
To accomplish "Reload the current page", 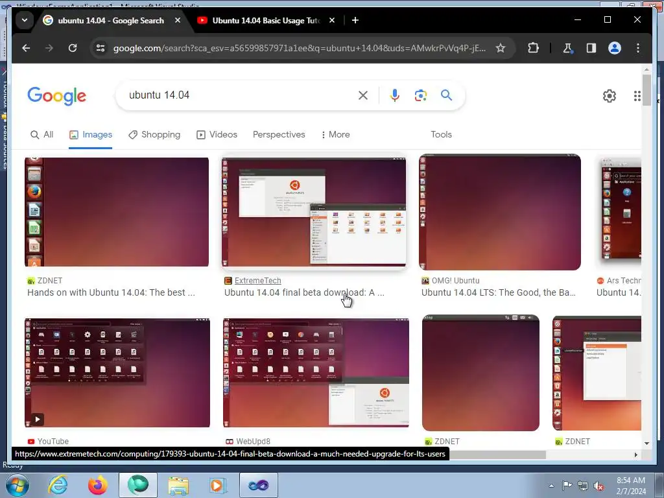I will pyautogui.click(x=73, y=48).
